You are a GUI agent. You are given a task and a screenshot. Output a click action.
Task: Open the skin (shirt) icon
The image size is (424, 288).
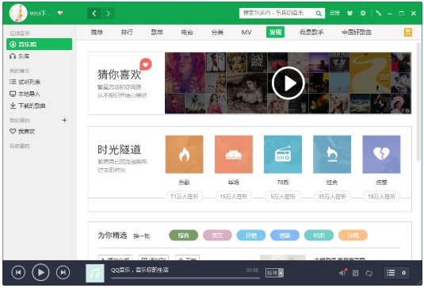[x=350, y=13]
